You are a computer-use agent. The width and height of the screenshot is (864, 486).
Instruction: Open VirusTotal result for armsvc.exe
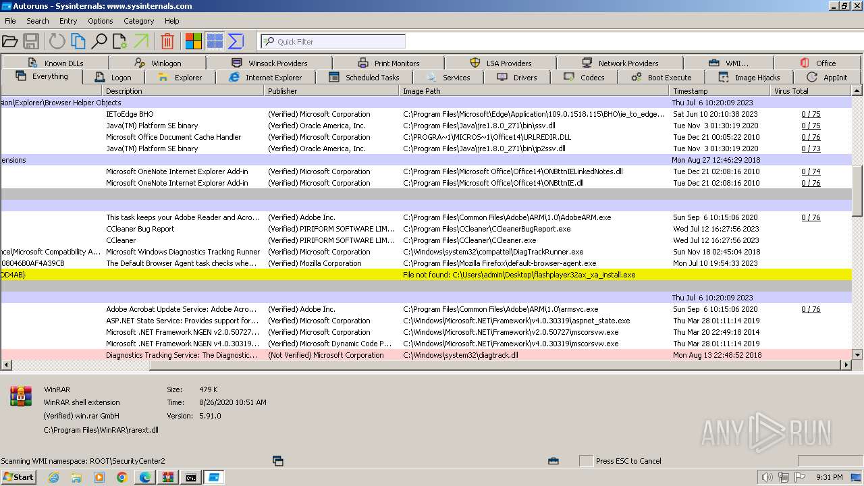click(x=811, y=309)
